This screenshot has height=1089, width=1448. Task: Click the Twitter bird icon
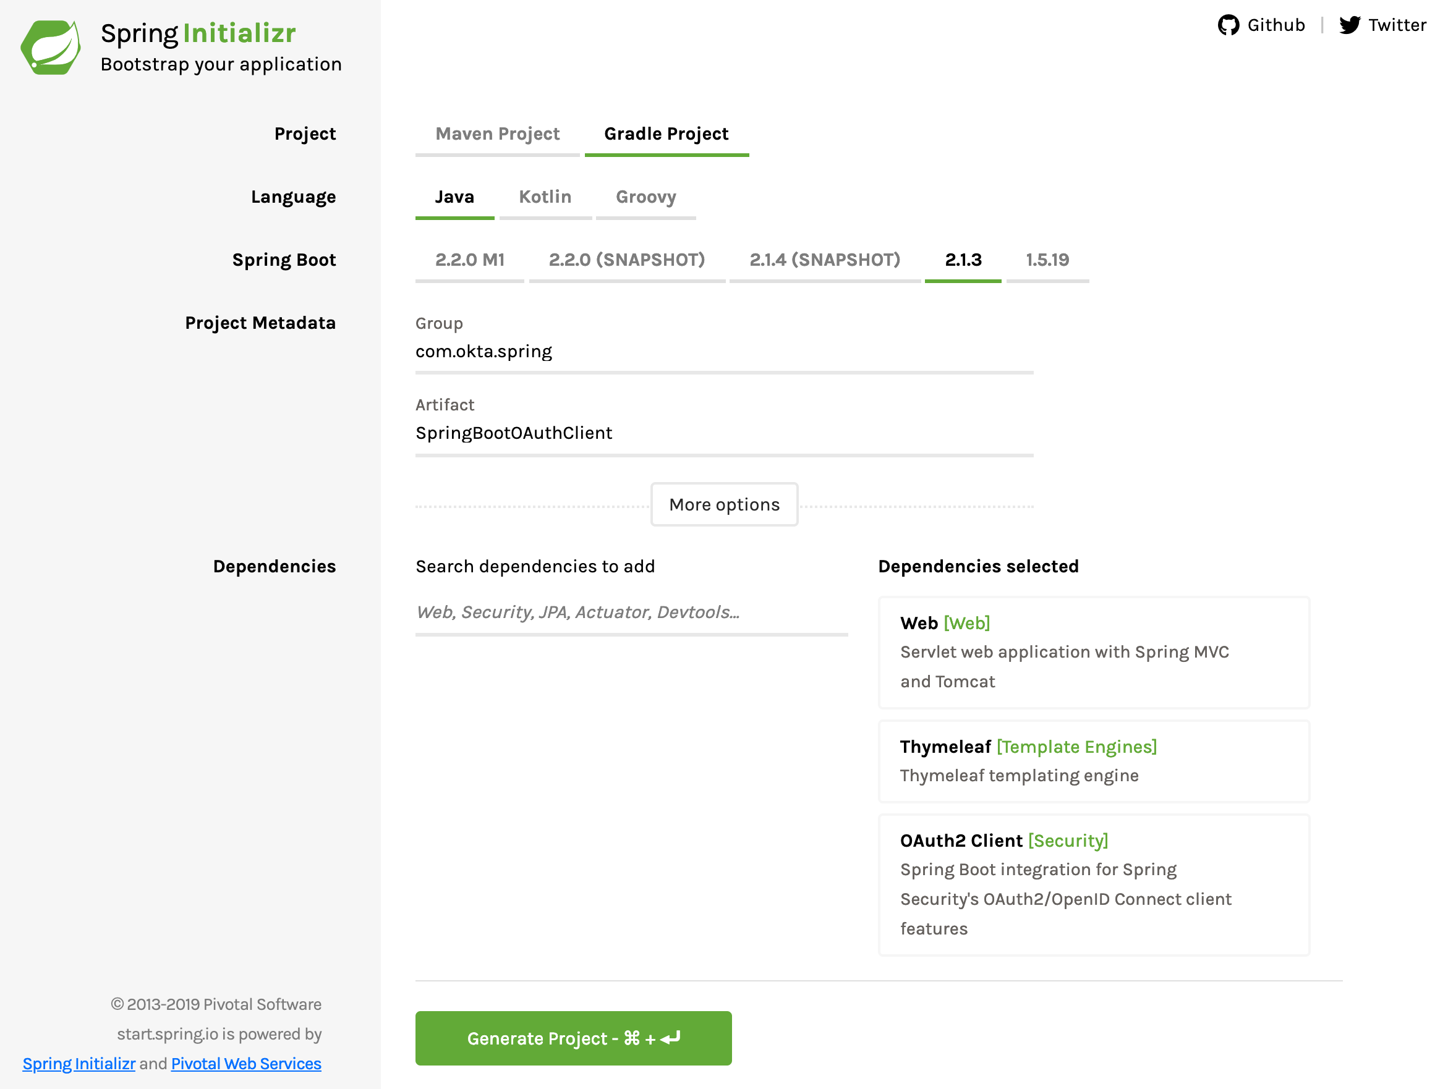pyautogui.click(x=1350, y=25)
